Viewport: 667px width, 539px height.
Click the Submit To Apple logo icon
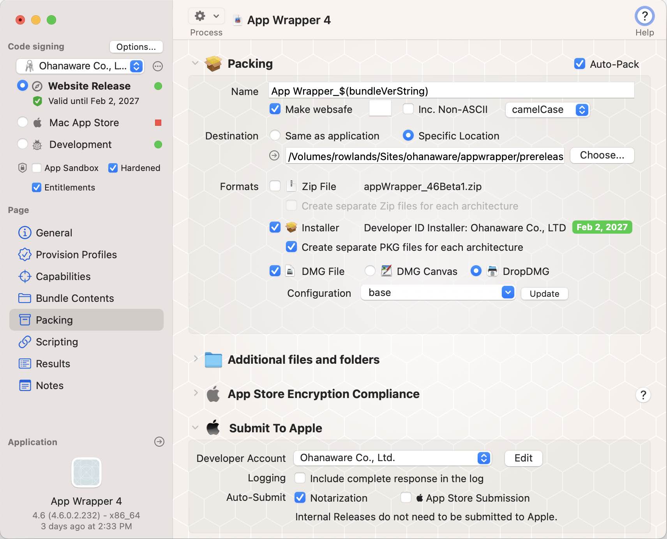click(x=213, y=428)
